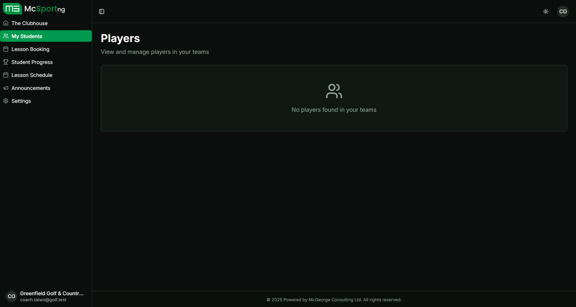Click the calendar icon beside Lesson Schedule
576x307 pixels.
pos(6,75)
